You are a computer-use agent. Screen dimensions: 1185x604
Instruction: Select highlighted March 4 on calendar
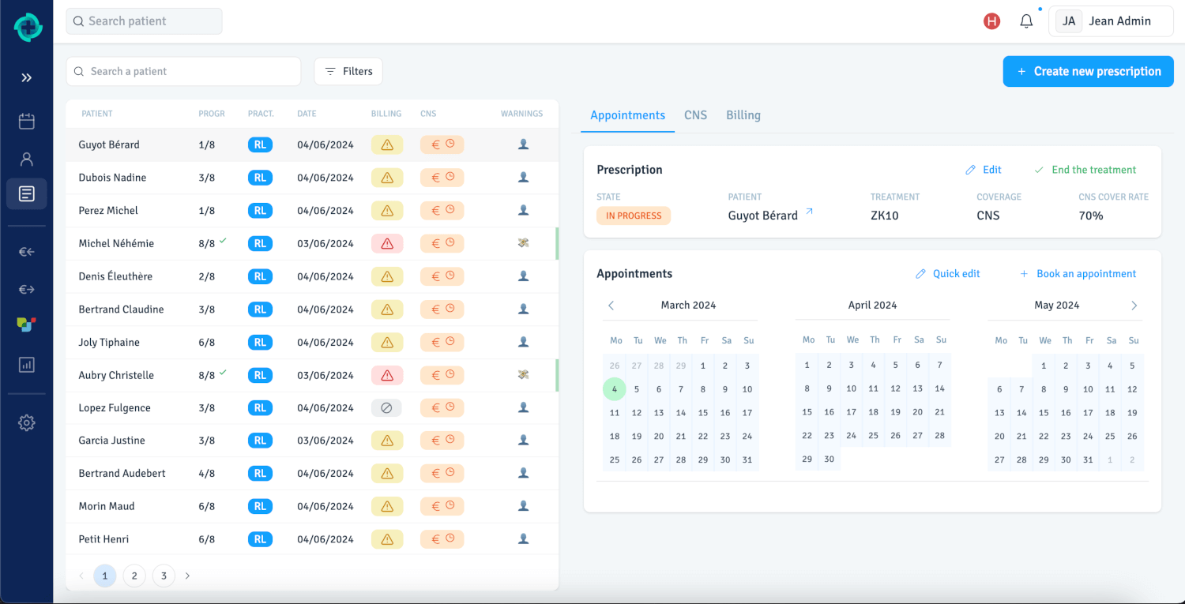[x=615, y=388]
